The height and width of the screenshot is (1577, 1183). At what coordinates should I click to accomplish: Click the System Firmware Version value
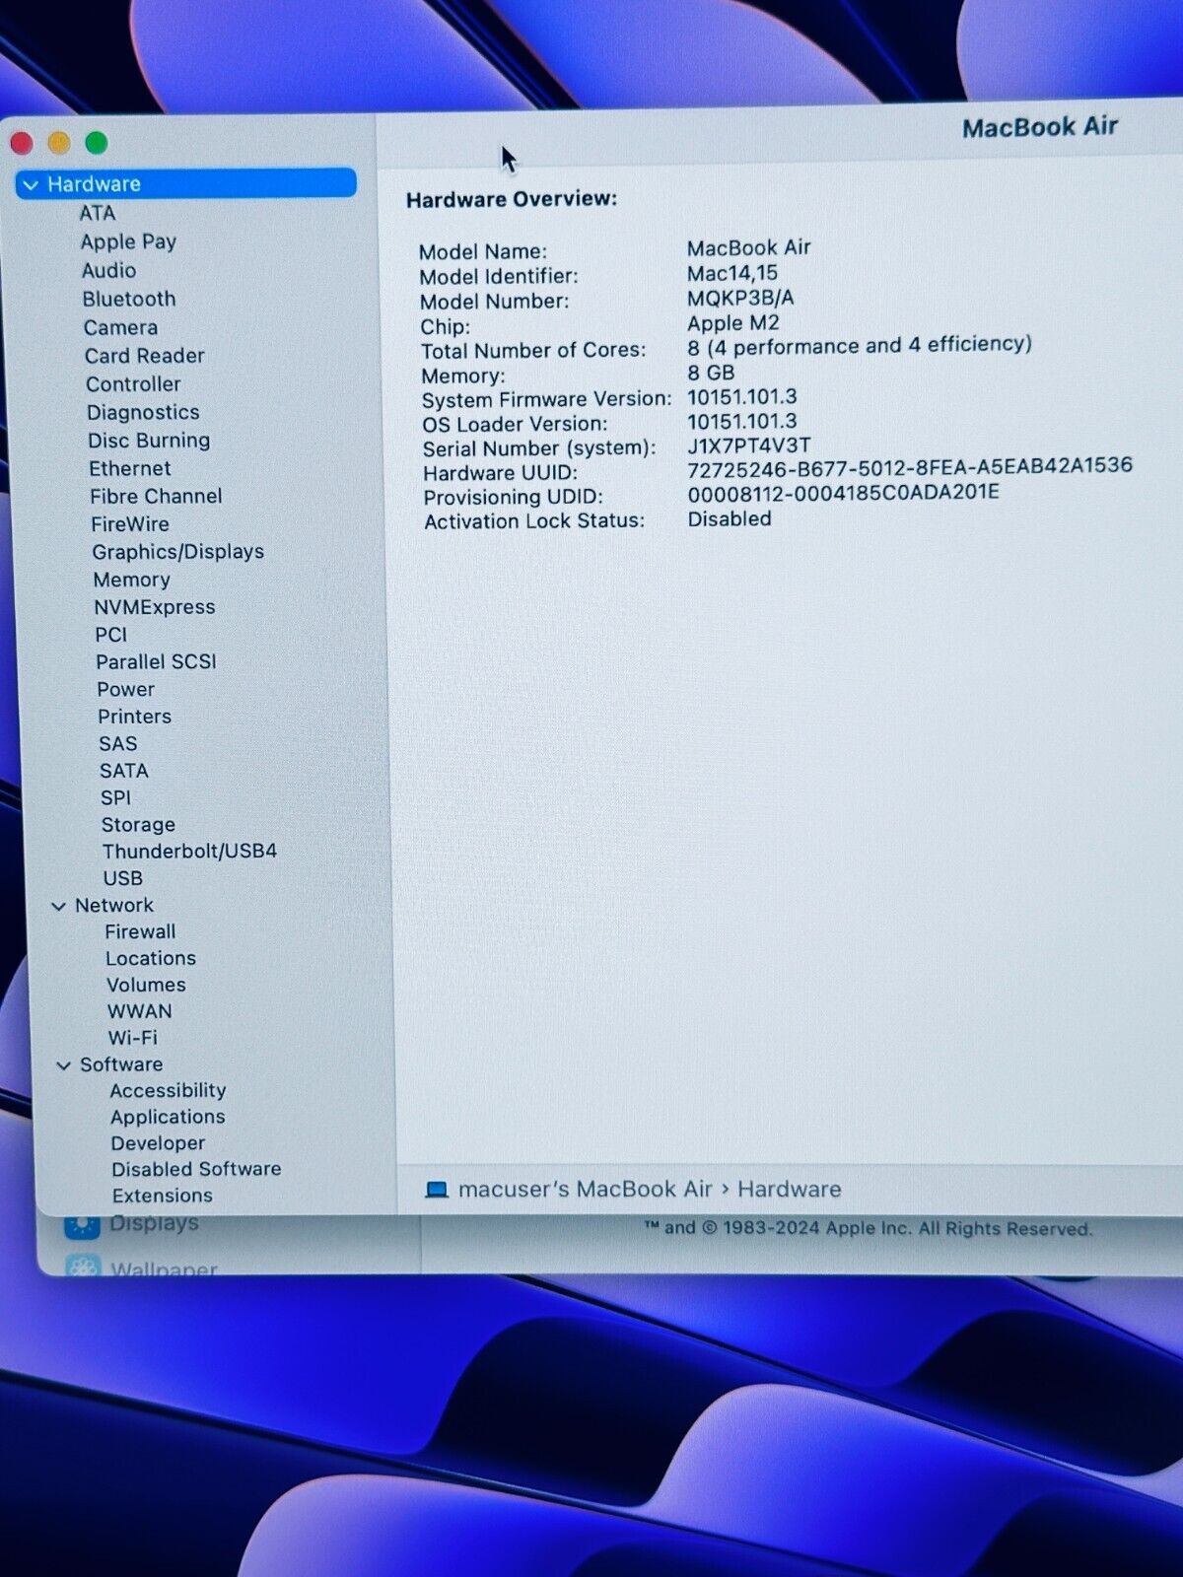coord(742,397)
